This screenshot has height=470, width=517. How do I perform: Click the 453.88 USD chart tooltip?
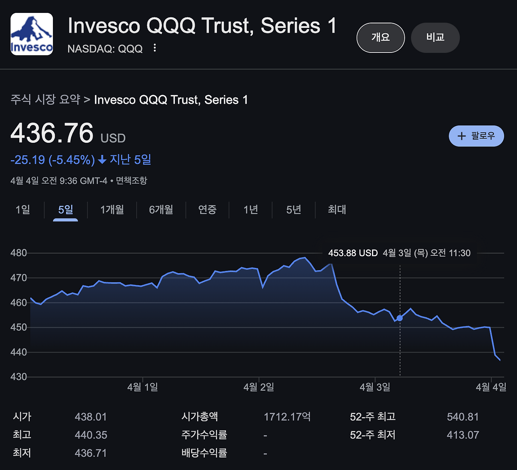pyautogui.click(x=399, y=253)
